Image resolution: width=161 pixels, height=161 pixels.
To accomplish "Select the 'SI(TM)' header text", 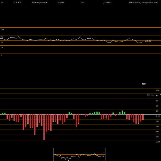I will [x=61, y=3].
